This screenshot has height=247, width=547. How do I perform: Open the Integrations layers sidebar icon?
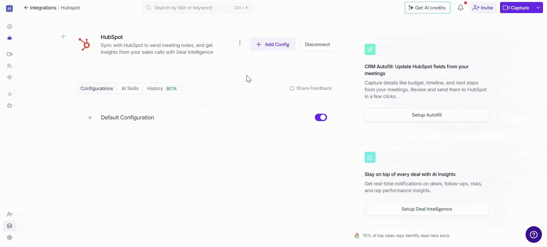click(x=10, y=226)
